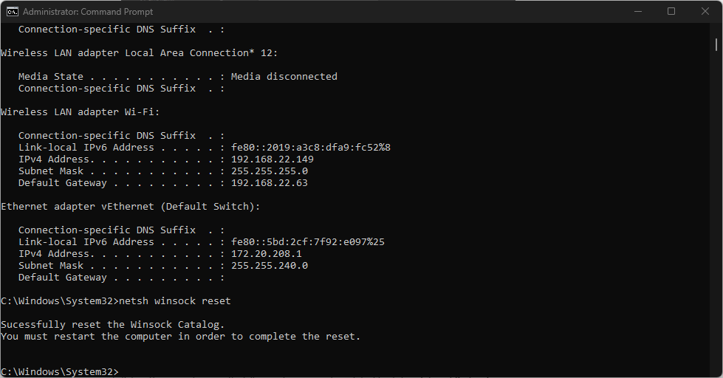Click the vEthernet link-local IPv6 address
Screen dimensions: 723x378
(307, 242)
